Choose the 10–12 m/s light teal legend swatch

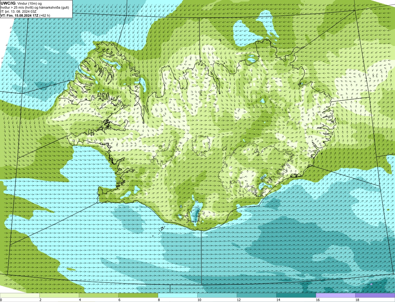pos(217,295)
